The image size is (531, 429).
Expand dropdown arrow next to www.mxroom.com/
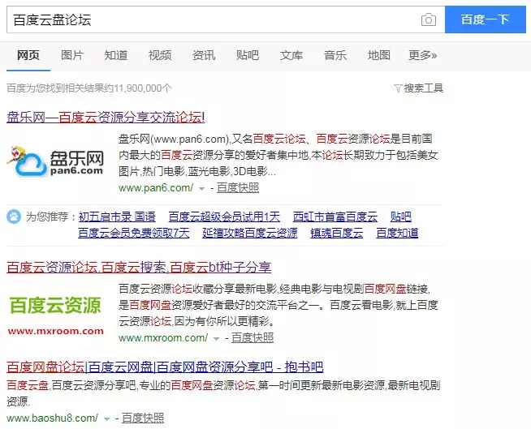pos(217,339)
